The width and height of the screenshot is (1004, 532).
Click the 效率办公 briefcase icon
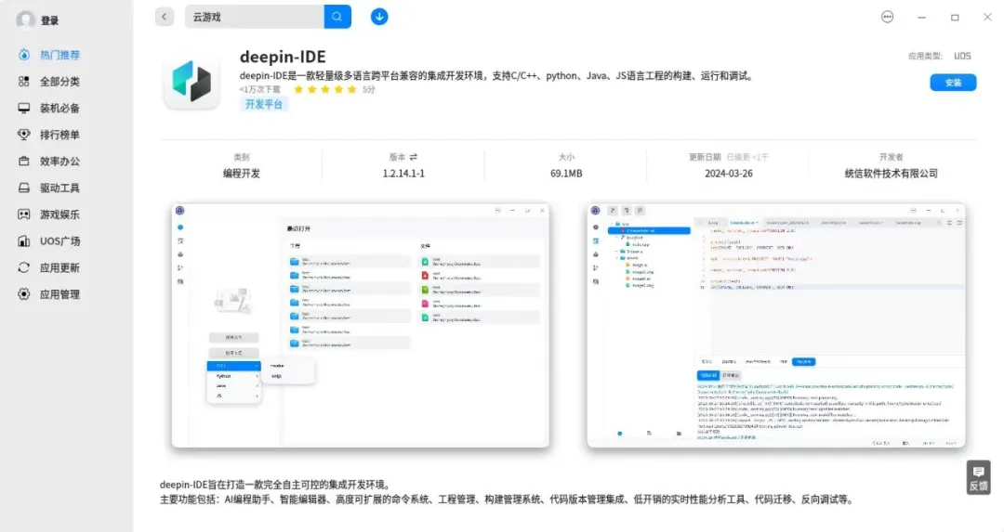point(23,162)
